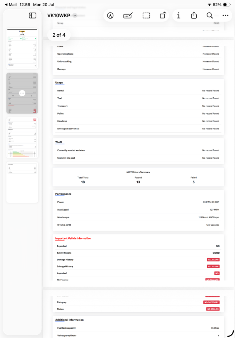Toggle the sidebar thumbnail panel icon
Viewport: 235px width, 338px height.
click(x=32, y=16)
